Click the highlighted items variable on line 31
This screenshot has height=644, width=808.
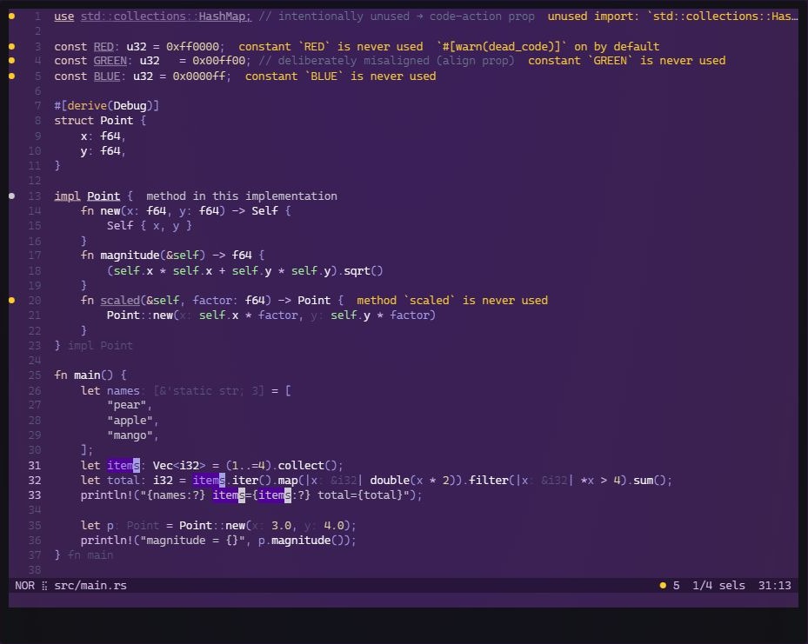click(124, 465)
